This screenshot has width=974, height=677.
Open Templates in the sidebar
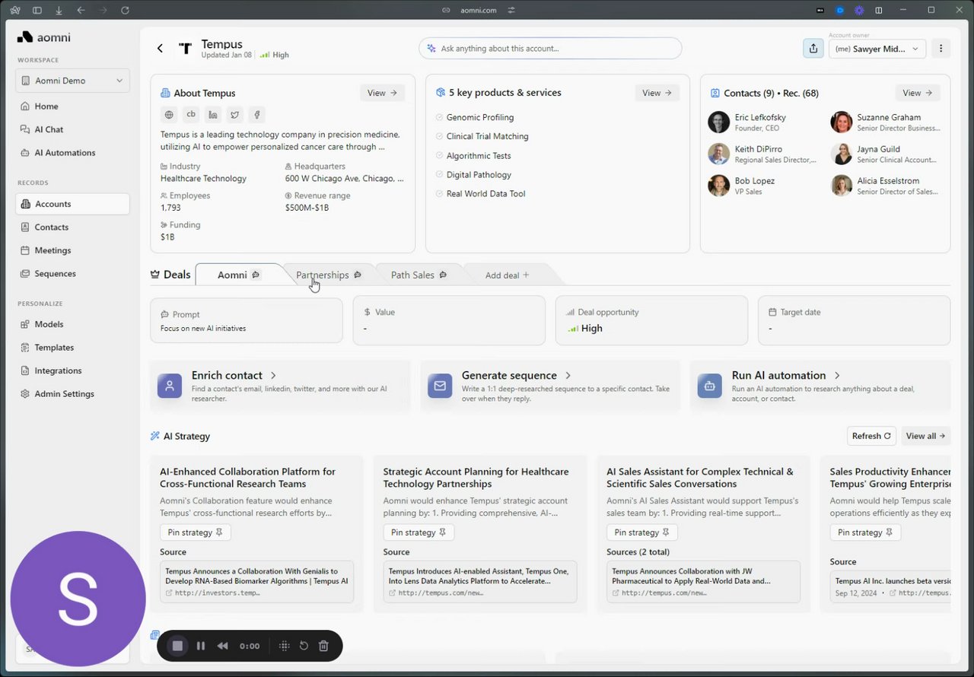[x=72, y=348]
